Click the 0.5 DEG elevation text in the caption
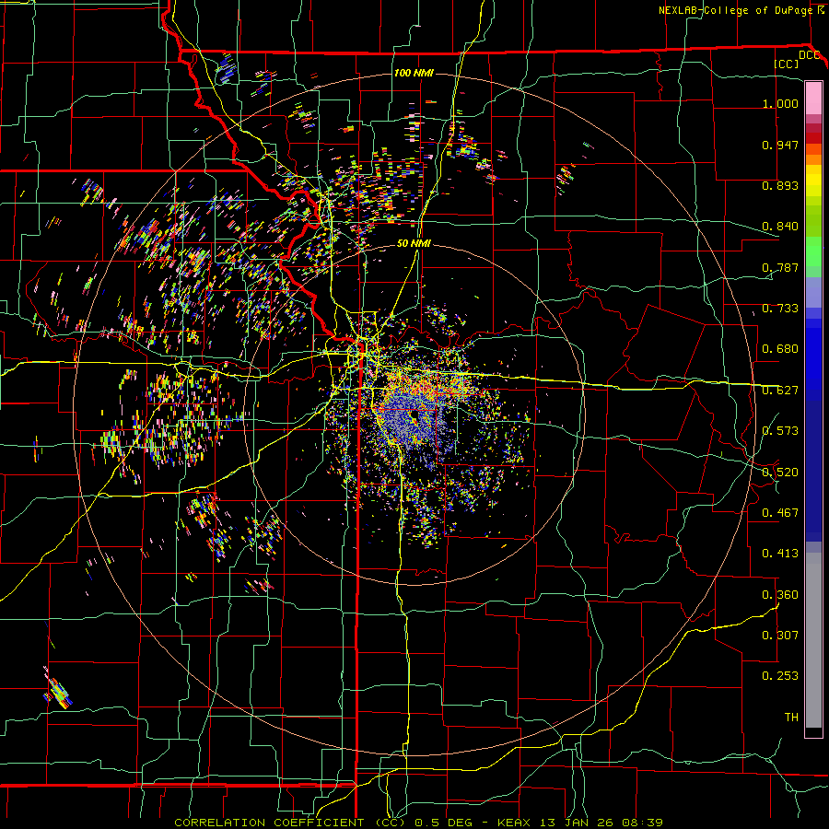The width and height of the screenshot is (829, 829). [443, 823]
